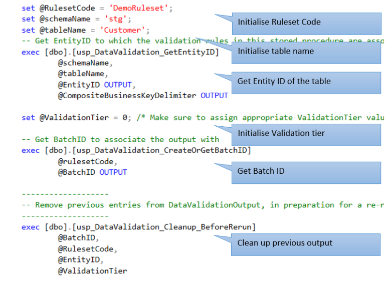Click the @schemaName, parameter under GetEntityID
Viewport: 385px width, 284px height.
click(x=85, y=63)
